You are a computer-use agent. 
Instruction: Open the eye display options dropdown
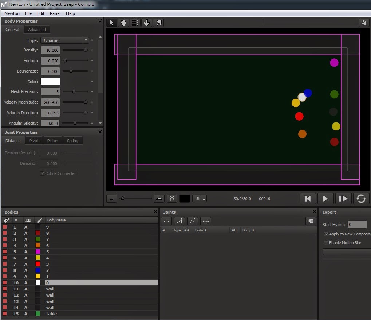pyautogui.click(x=200, y=199)
